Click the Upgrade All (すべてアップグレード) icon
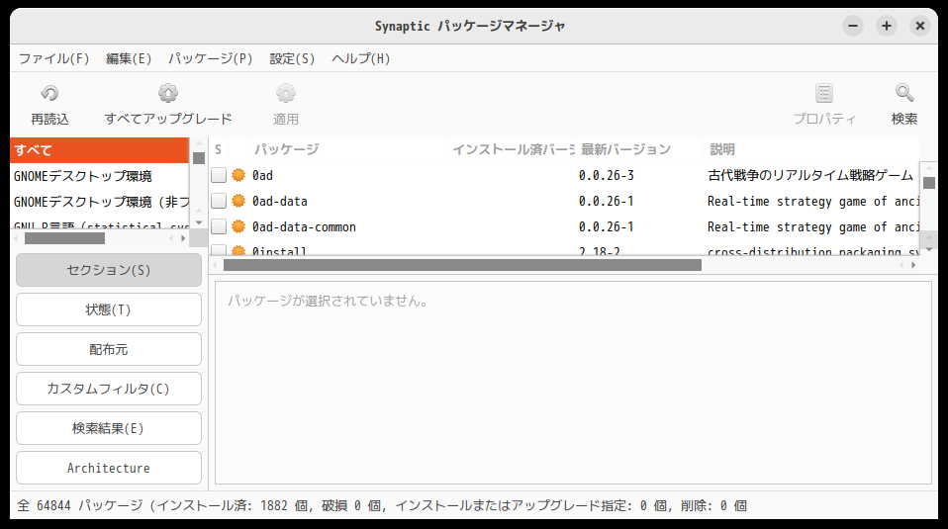This screenshot has height=529, width=948. [x=168, y=93]
